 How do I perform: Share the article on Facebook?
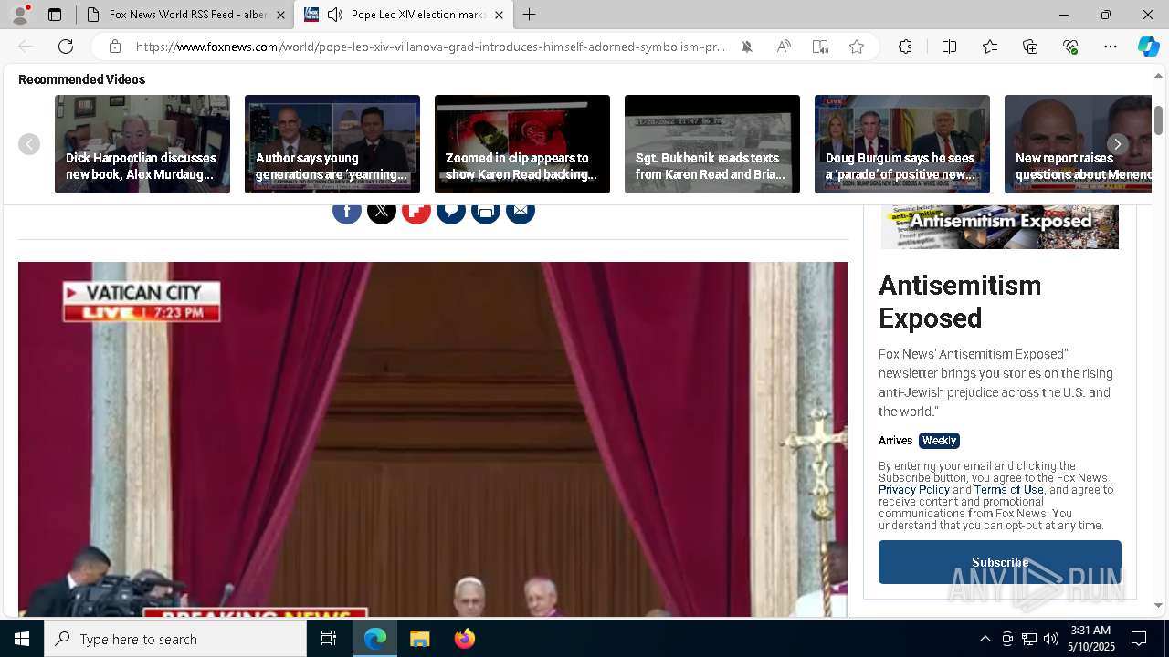pos(347,212)
